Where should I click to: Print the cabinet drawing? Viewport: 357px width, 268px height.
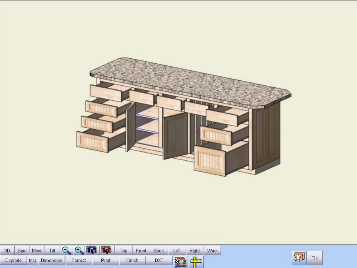tap(106, 260)
